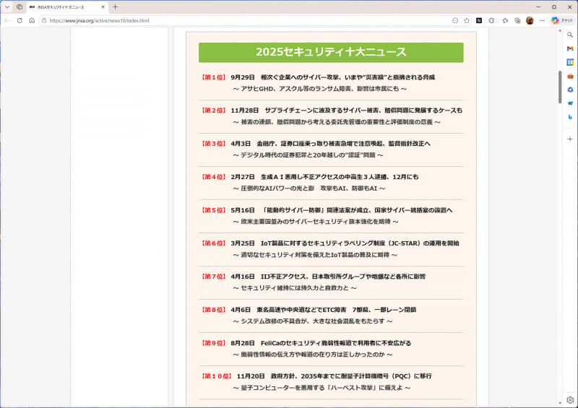Click the red 【第５位】 rank label

pos(213,210)
